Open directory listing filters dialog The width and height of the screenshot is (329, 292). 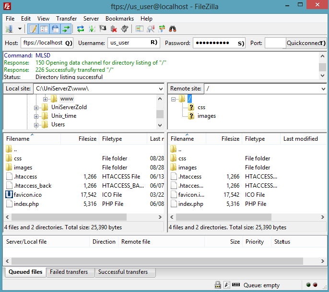coord(139,29)
